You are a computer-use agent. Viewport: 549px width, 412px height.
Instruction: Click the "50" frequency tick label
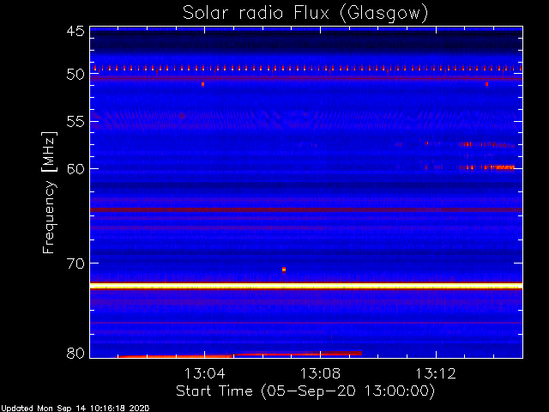(x=75, y=75)
